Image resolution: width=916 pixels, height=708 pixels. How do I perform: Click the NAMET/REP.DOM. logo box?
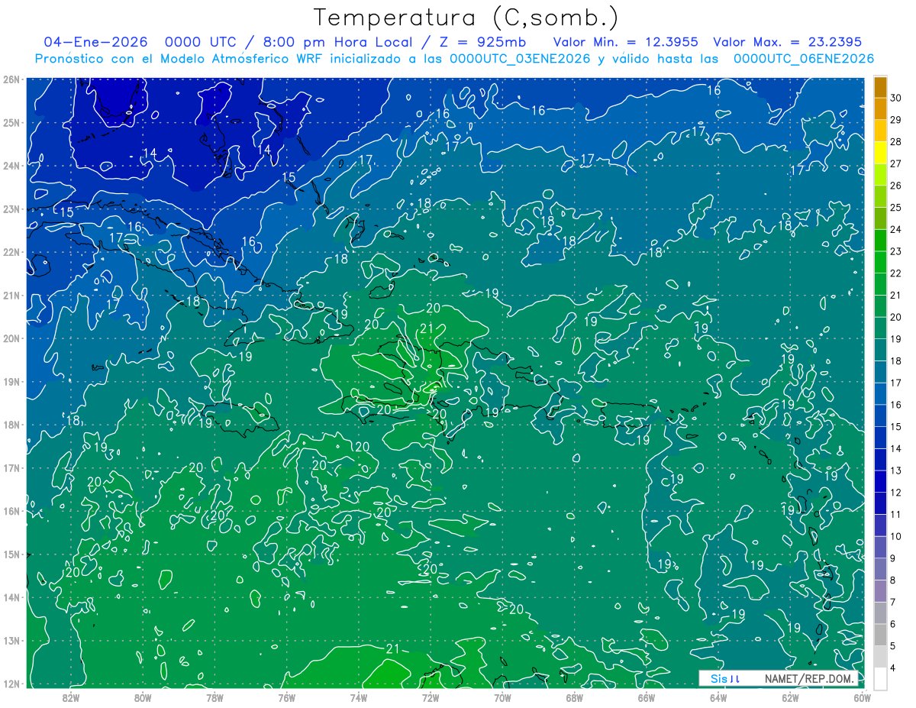point(779,678)
